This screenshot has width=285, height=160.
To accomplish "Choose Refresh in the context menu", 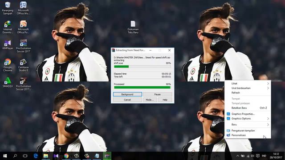I will (248, 93).
